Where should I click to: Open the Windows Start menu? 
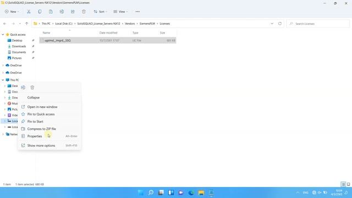(x=141, y=193)
